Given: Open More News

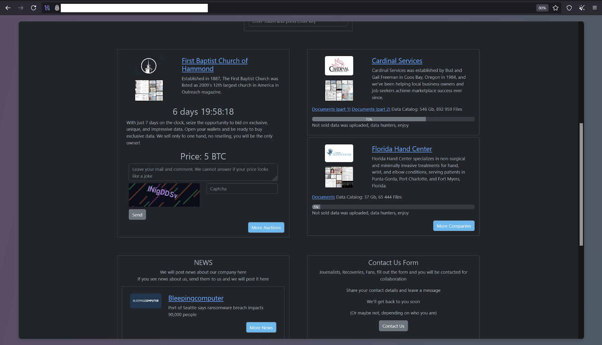Looking at the screenshot, I should [261, 327].
